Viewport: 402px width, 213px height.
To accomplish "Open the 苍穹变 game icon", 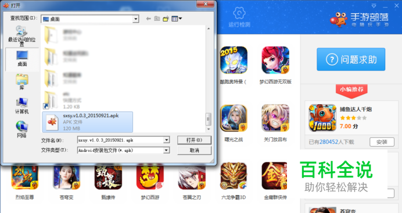I will [x=66, y=177].
